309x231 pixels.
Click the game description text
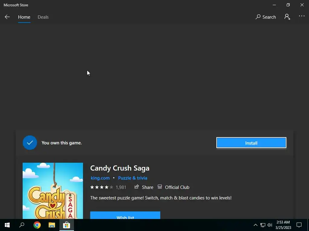[161, 198]
